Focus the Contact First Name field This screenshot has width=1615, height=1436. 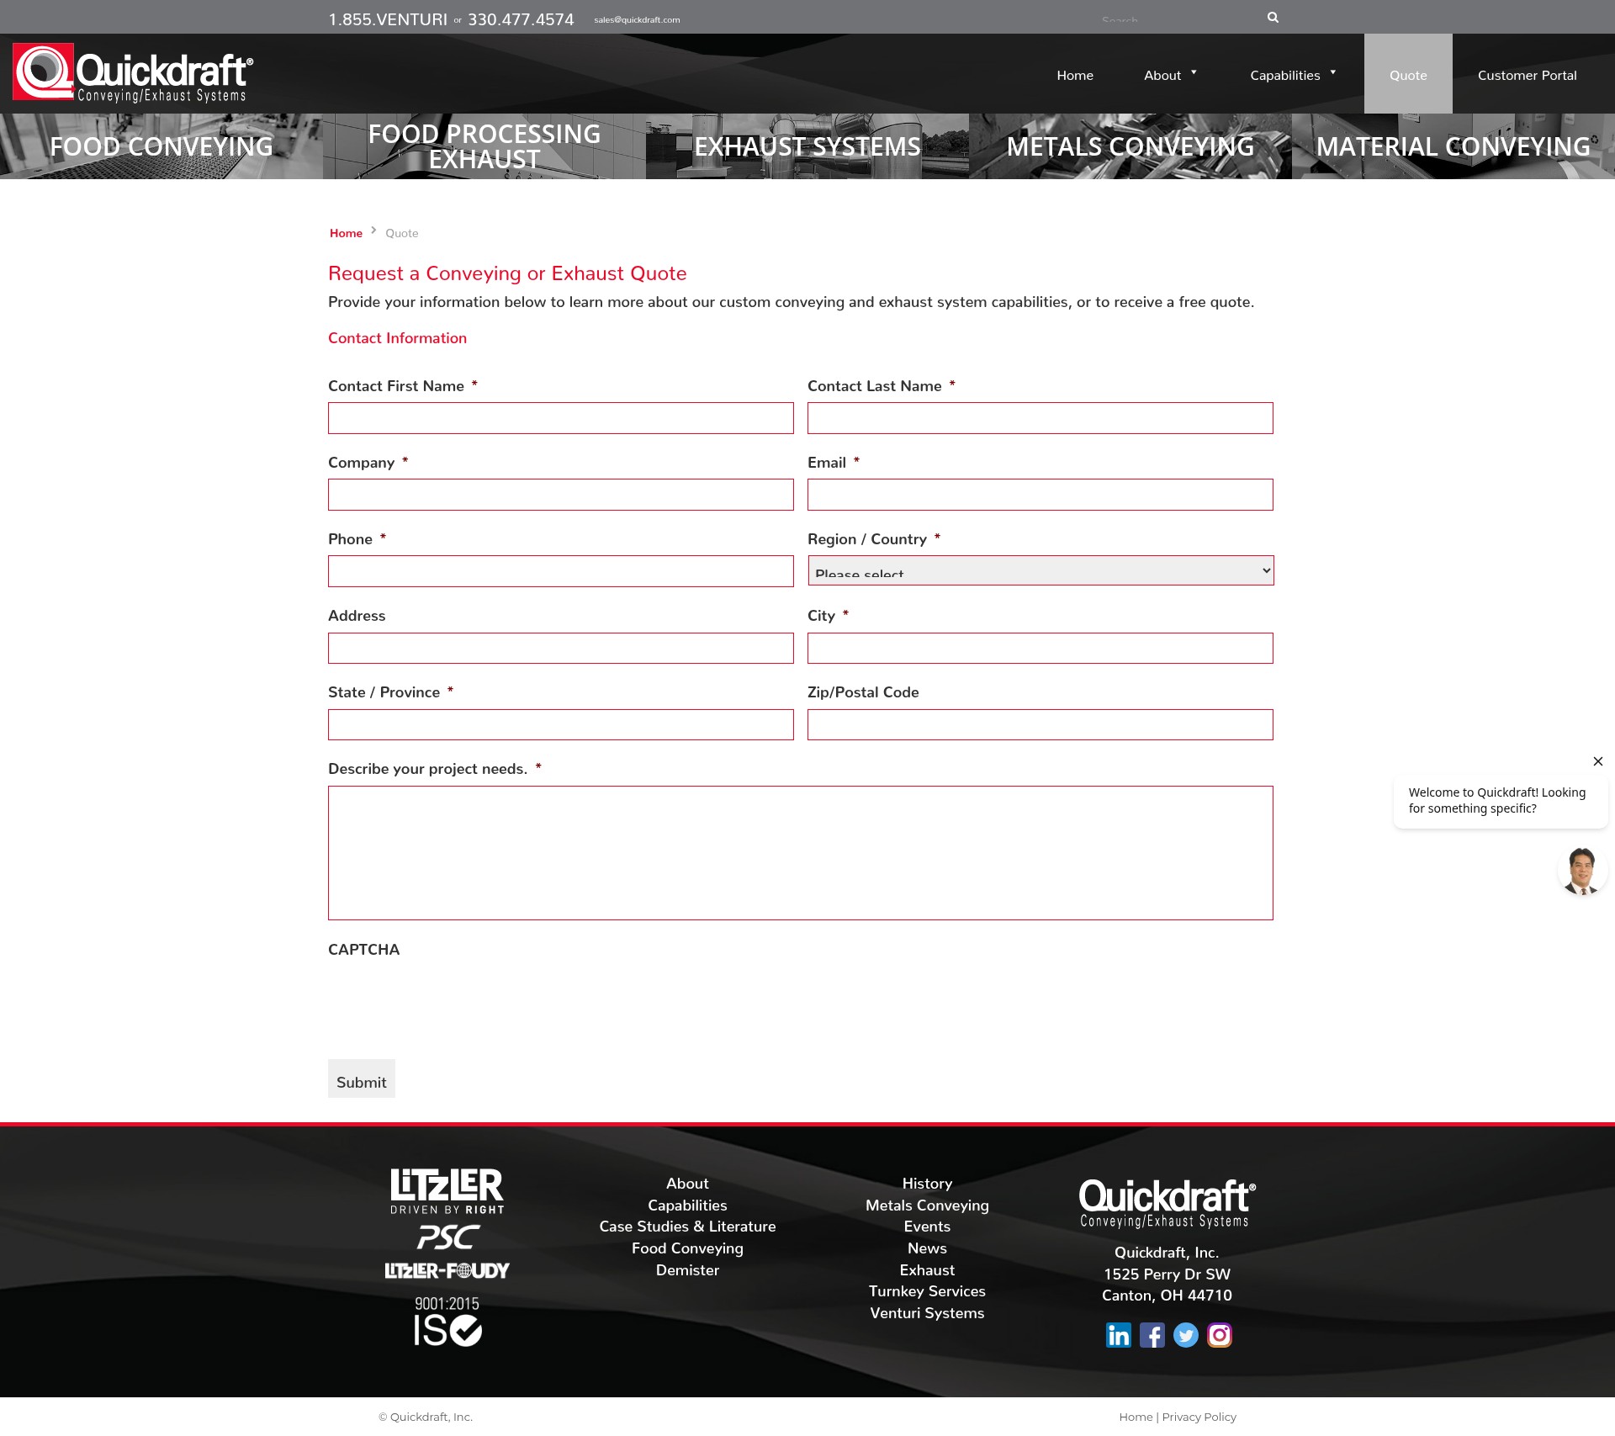[561, 418]
